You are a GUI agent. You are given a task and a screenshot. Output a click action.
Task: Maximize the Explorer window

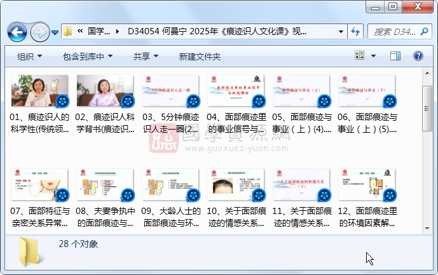(x=393, y=7)
